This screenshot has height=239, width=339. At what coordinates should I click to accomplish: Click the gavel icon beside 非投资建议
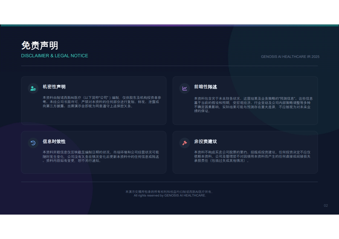[x=185, y=143]
